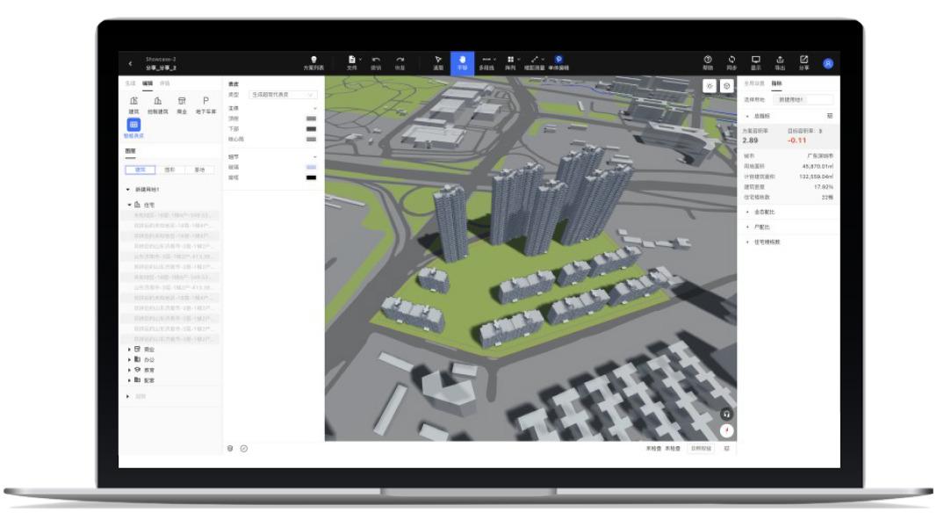This screenshot has width=937, height=527.
Task: Expand the 商业 tree group
Action: (129, 349)
